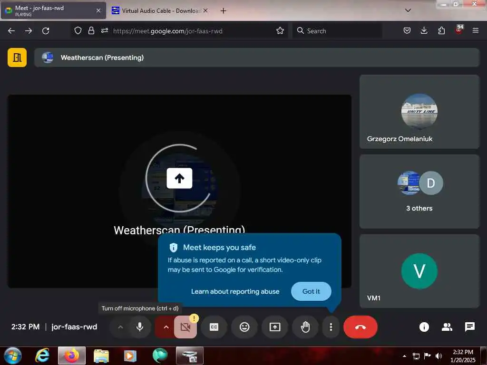487x365 pixels.
Task: Expand audio settings chevron next to microphone
Action: point(120,327)
